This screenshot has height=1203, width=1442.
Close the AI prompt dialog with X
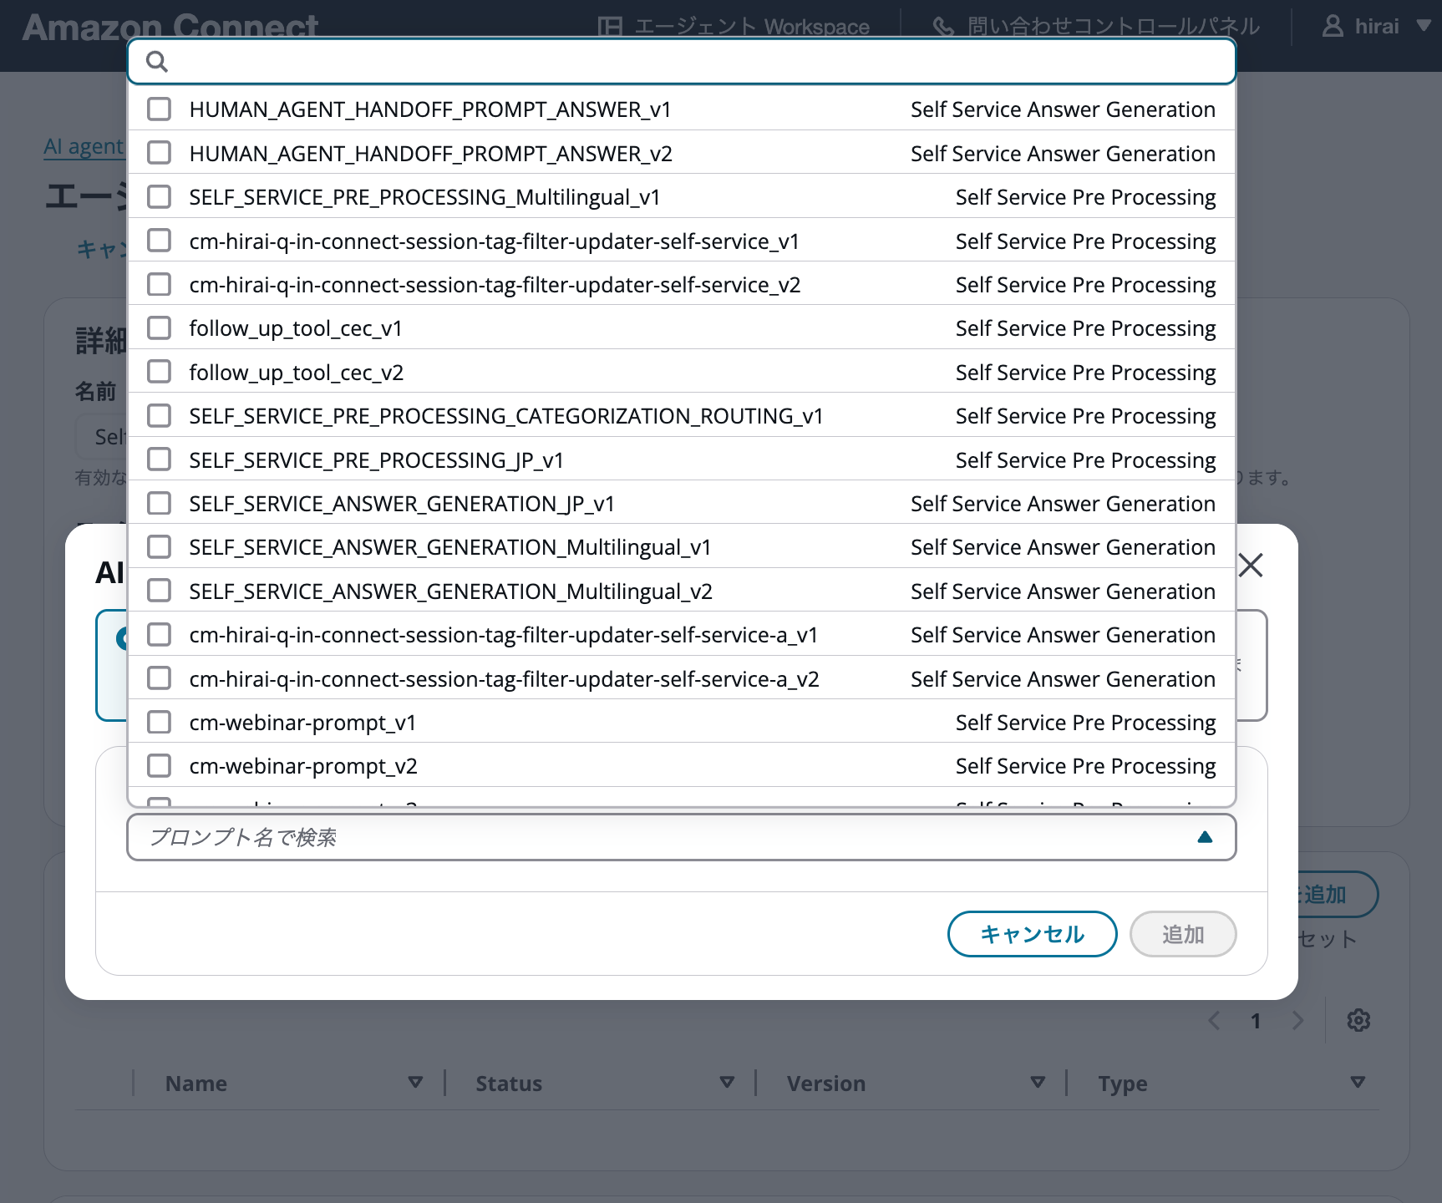1251,566
